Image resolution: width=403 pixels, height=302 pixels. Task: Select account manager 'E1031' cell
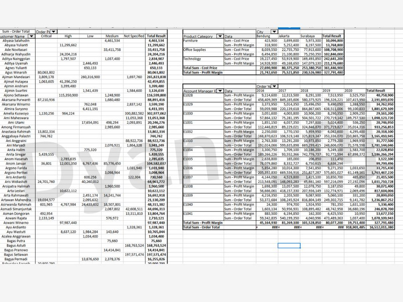pos(203,123)
